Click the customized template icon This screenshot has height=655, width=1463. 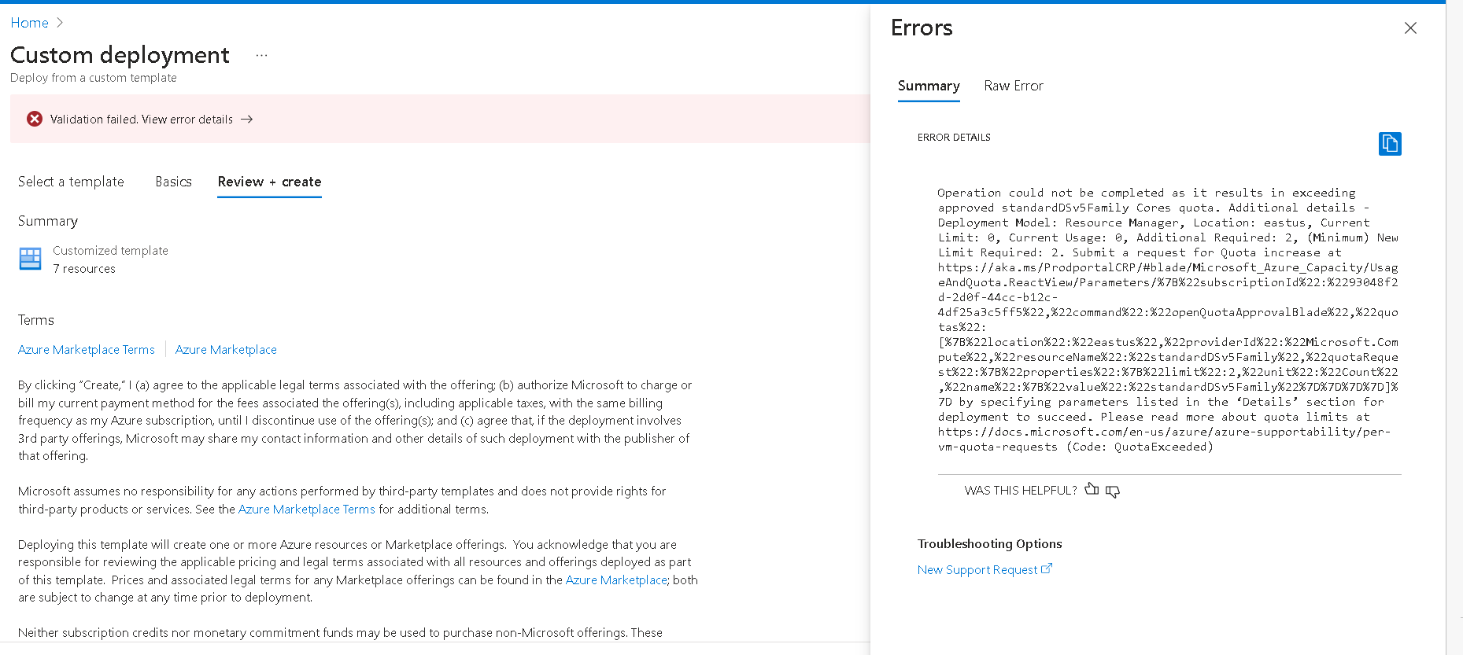30,259
